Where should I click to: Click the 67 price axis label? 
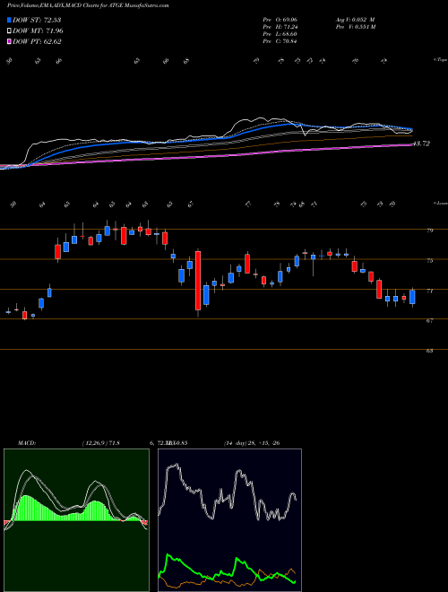(429, 320)
